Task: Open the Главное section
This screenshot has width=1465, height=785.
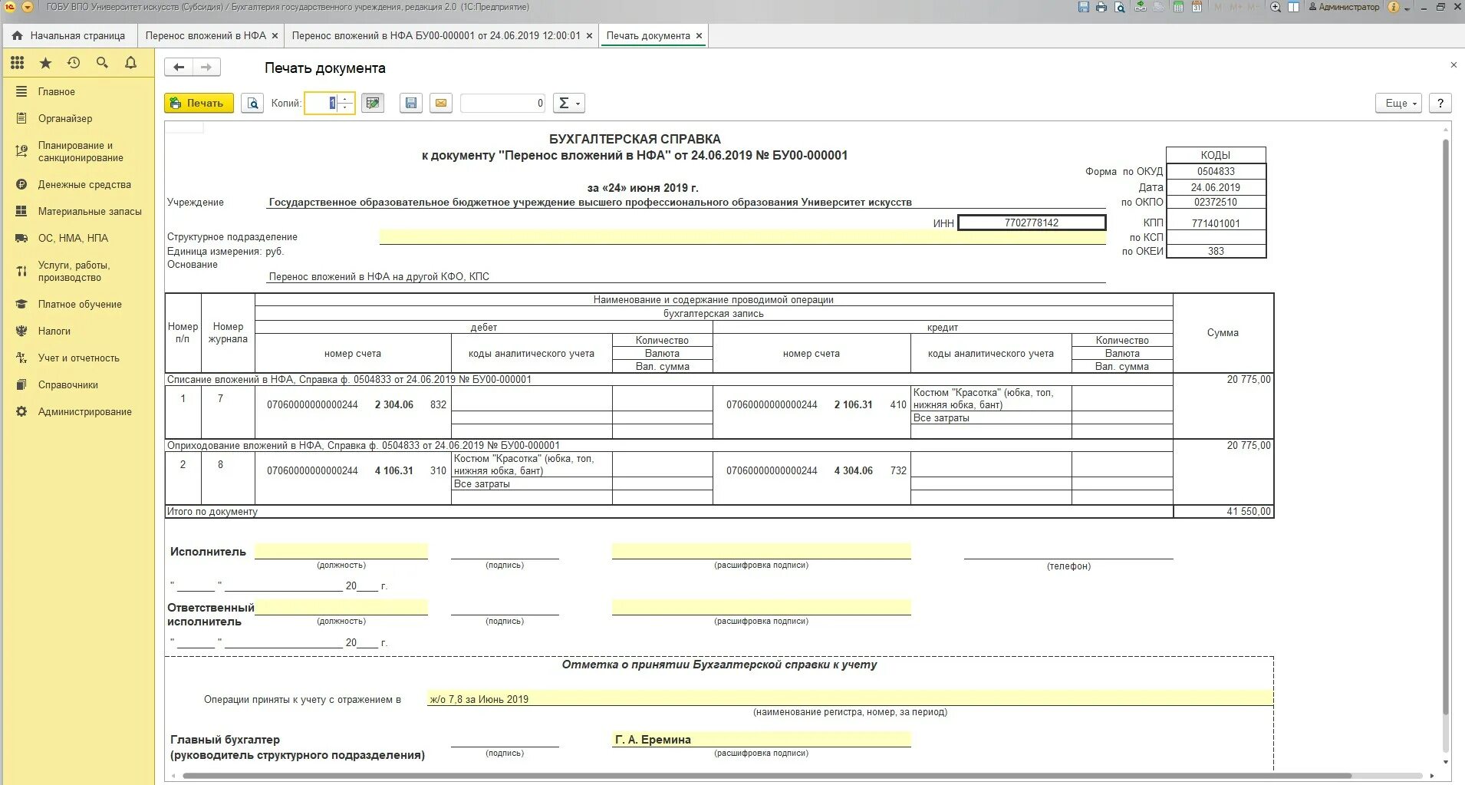Action: click(x=78, y=91)
